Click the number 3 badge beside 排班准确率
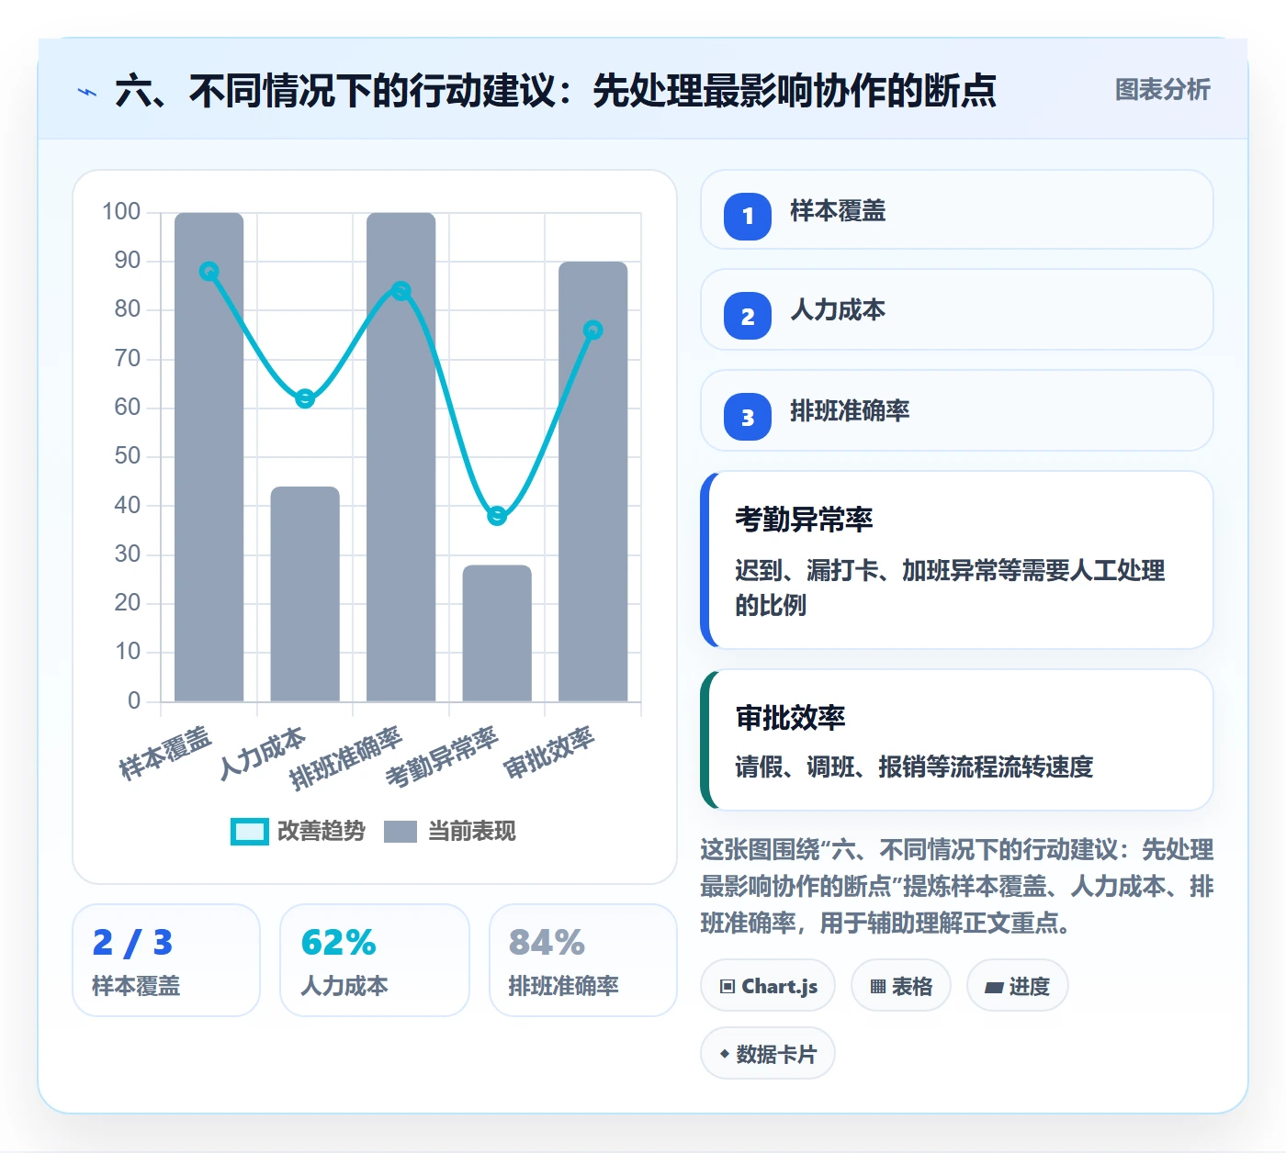 (748, 417)
